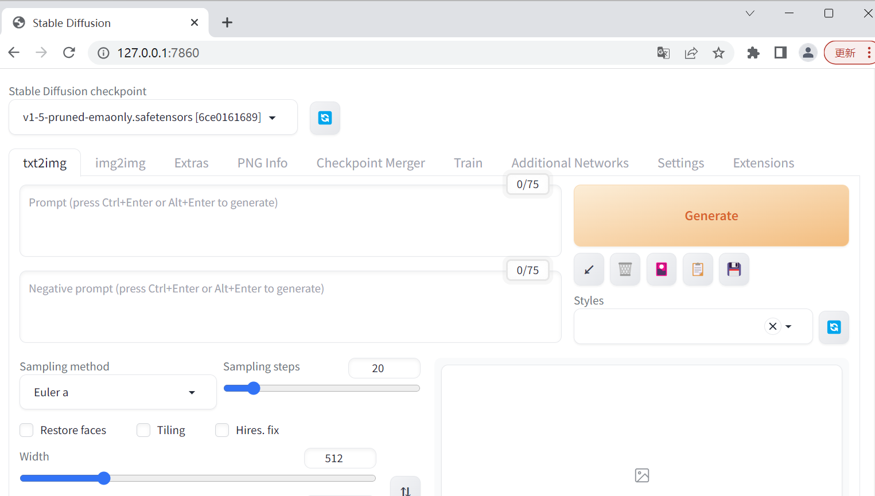This screenshot has width=875, height=496.
Task: Adjust the Width slider
Action: click(x=198, y=478)
